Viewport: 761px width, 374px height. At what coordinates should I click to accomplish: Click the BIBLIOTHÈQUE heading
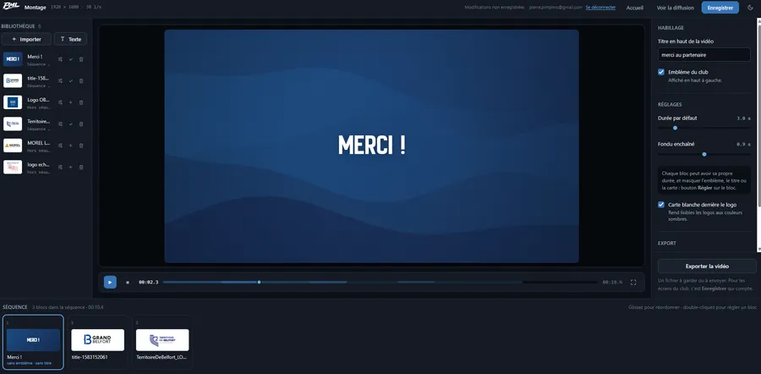pos(18,26)
